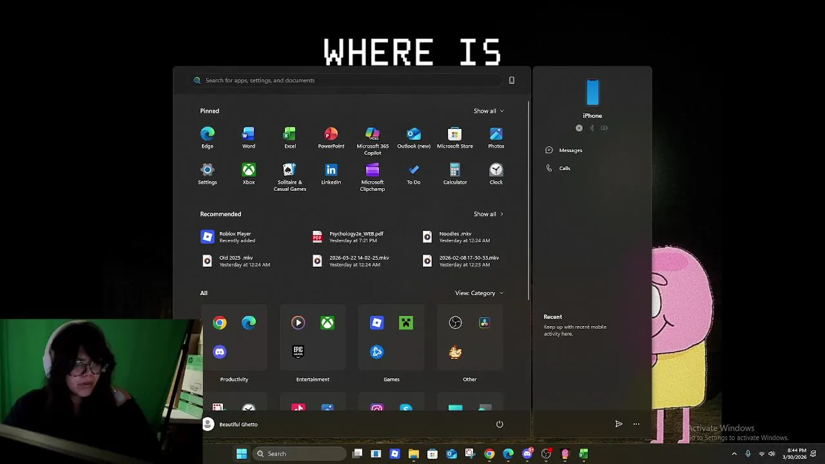
Task: Open media player in the Entertainment group
Action: [x=298, y=323]
